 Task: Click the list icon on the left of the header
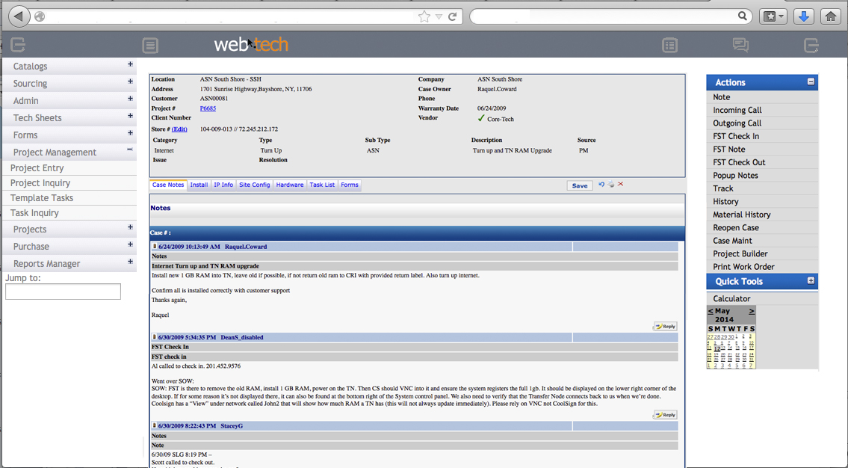pos(150,45)
